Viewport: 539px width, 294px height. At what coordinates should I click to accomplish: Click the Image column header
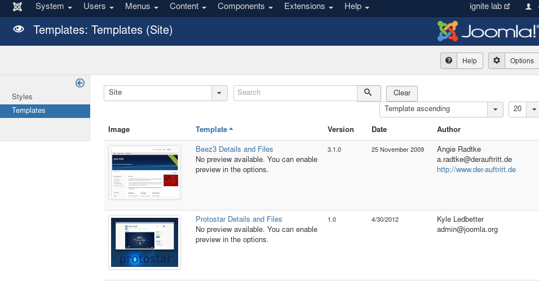[119, 130]
